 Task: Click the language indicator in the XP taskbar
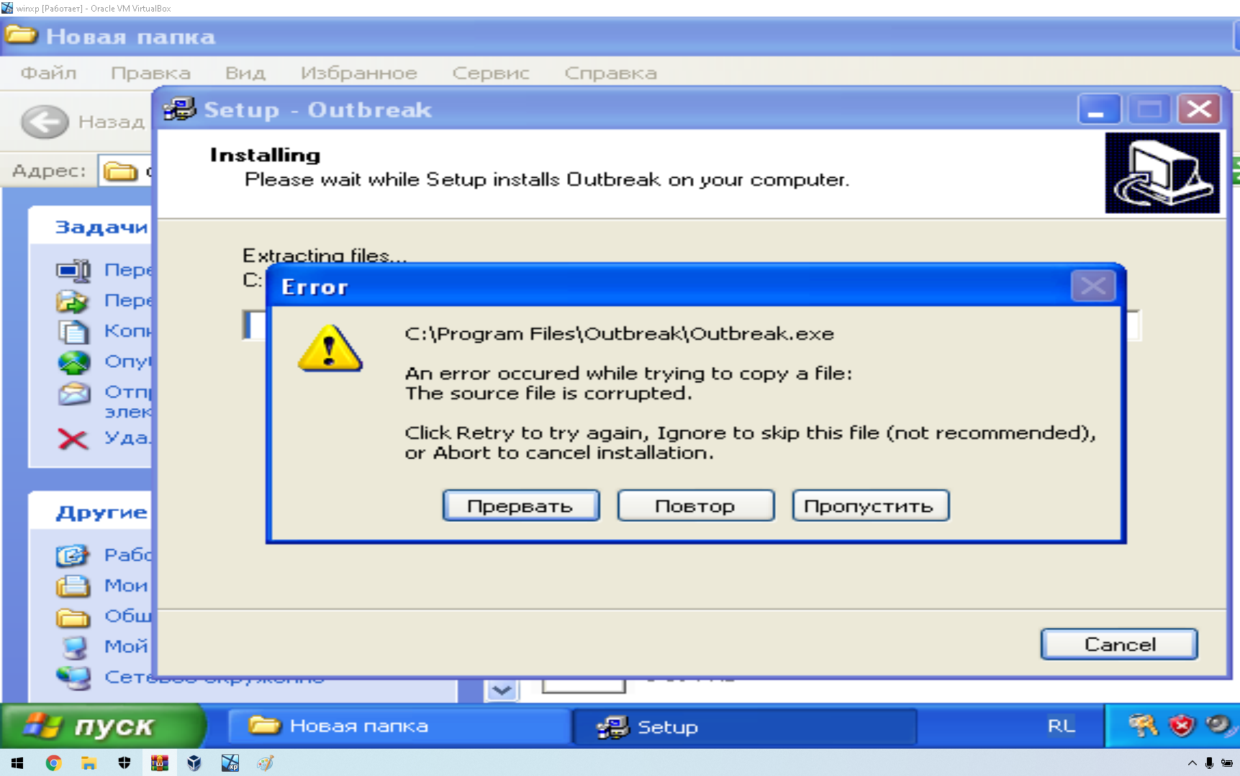click(1061, 726)
